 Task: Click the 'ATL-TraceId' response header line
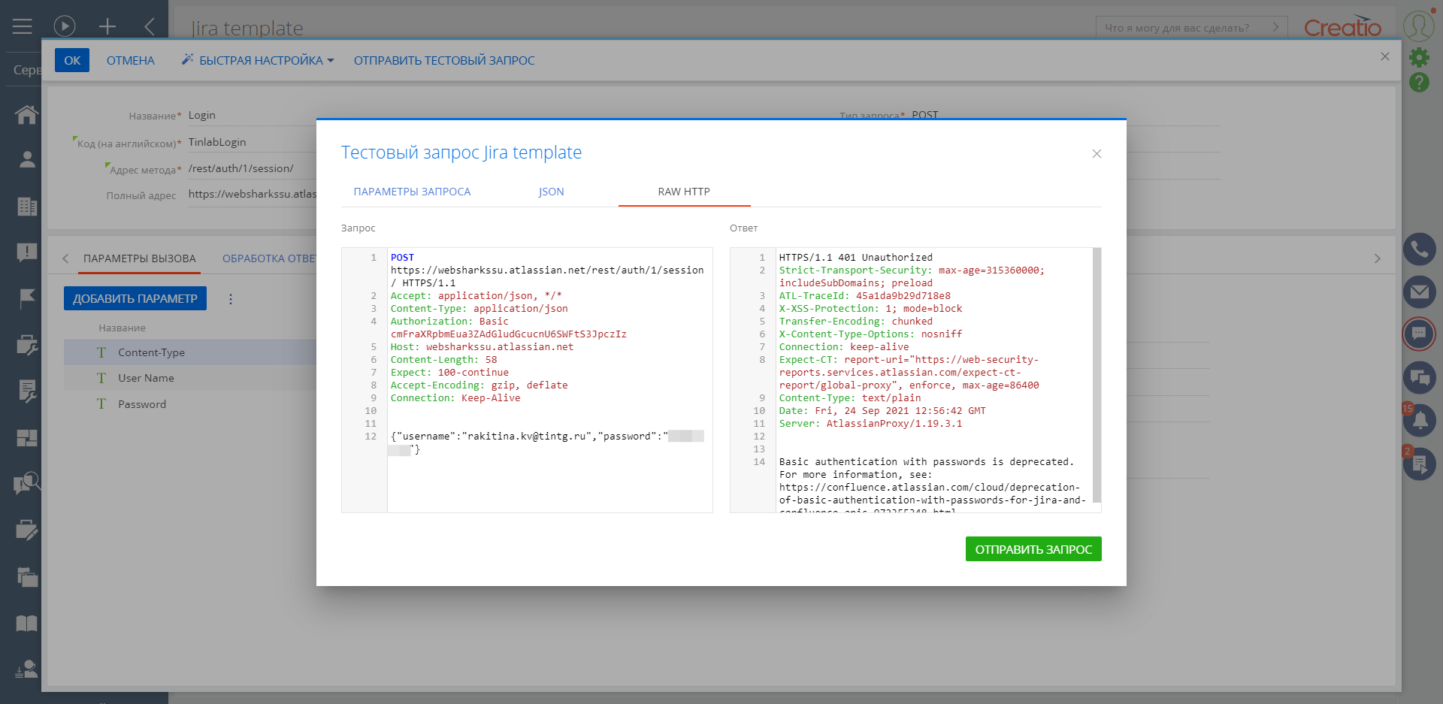[864, 295]
